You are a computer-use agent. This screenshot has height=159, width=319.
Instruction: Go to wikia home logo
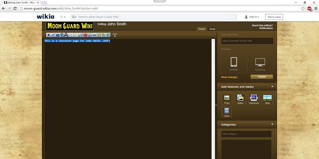tap(45, 17)
